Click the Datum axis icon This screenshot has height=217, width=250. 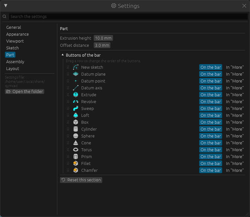[76, 88]
